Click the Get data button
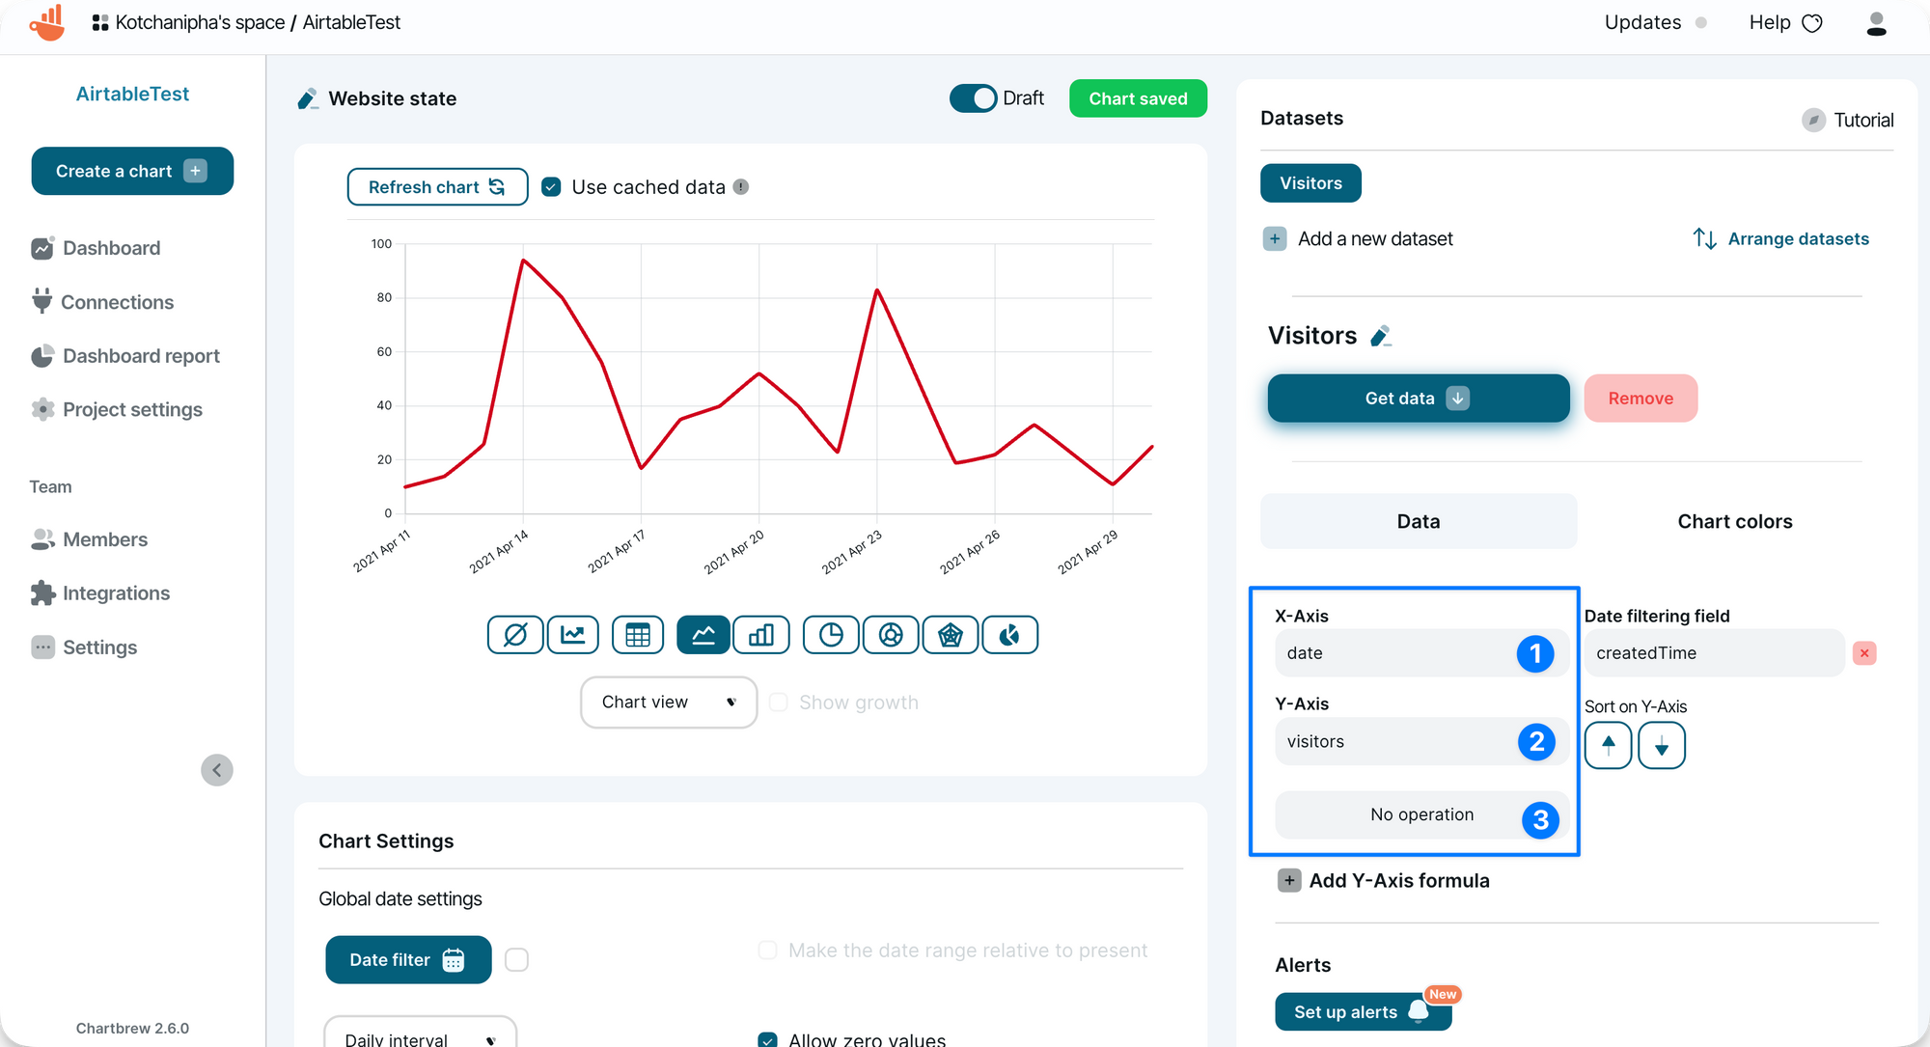This screenshot has width=1930, height=1047. [1419, 399]
